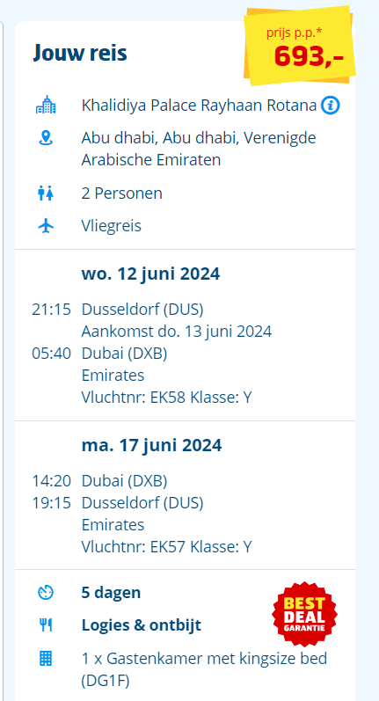379x701 pixels.
Task: Click Logies & ontbijt board type
Action: click(x=142, y=625)
